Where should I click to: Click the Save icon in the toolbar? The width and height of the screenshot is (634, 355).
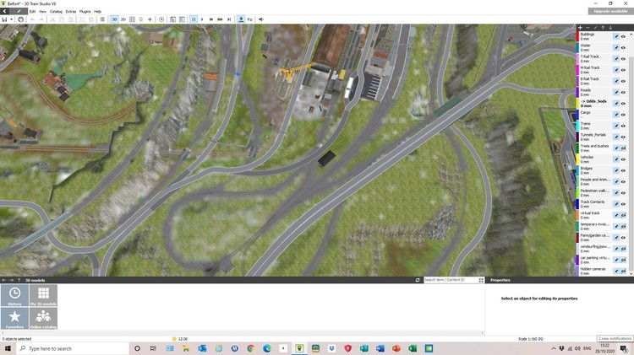(5, 19)
